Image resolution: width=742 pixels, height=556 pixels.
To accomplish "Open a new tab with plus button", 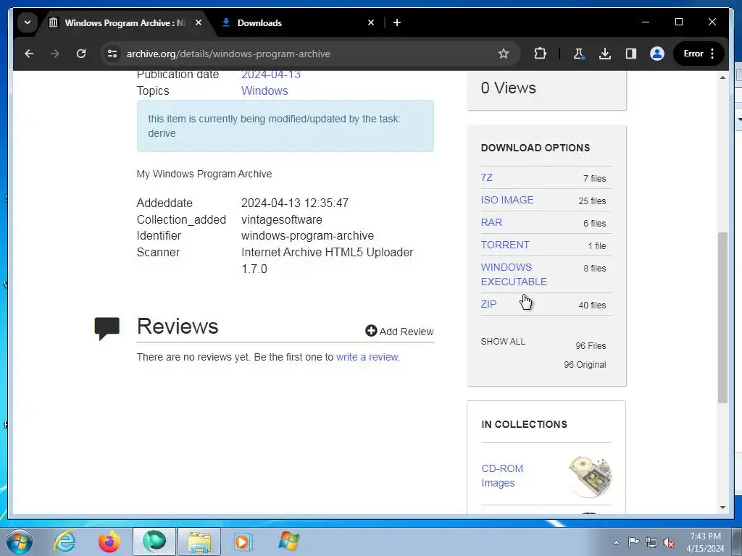I will coord(397,22).
